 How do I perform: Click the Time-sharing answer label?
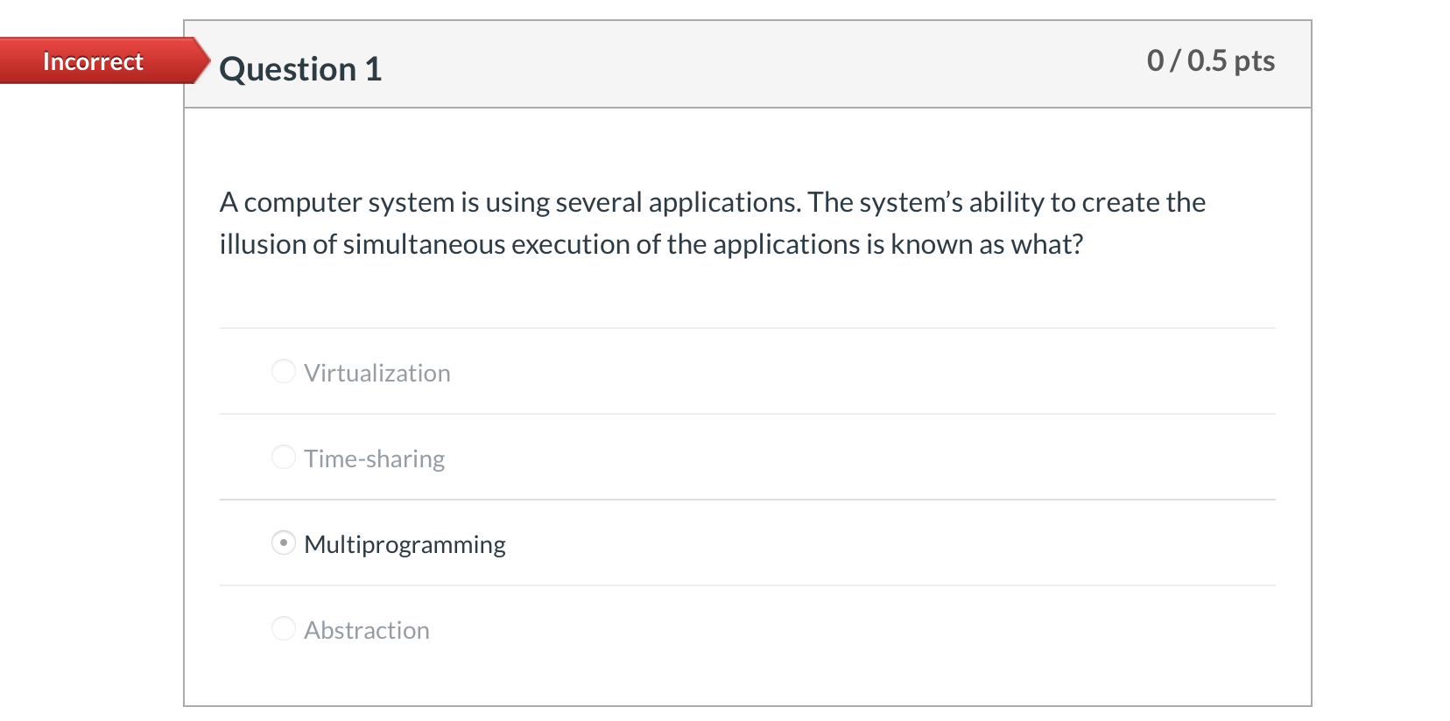point(375,458)
